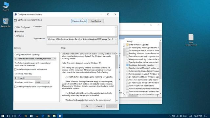Launch Microsoft Edge from the taskbar

pyautogui.click(x=43, y=116)
